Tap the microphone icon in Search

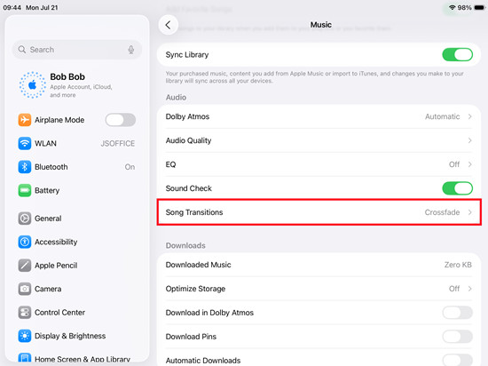pyautogui.click(x=131, y=50)
